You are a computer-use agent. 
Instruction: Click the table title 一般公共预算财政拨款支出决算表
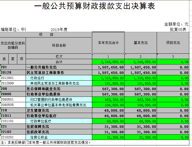[95, 6]
